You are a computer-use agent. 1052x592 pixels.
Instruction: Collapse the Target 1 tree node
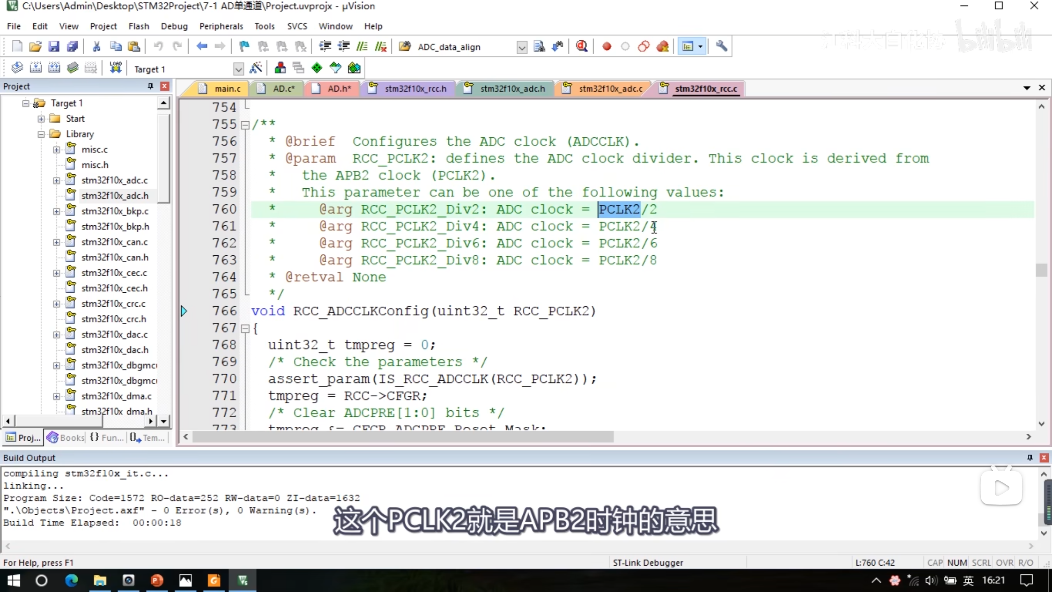pos(25,103)
